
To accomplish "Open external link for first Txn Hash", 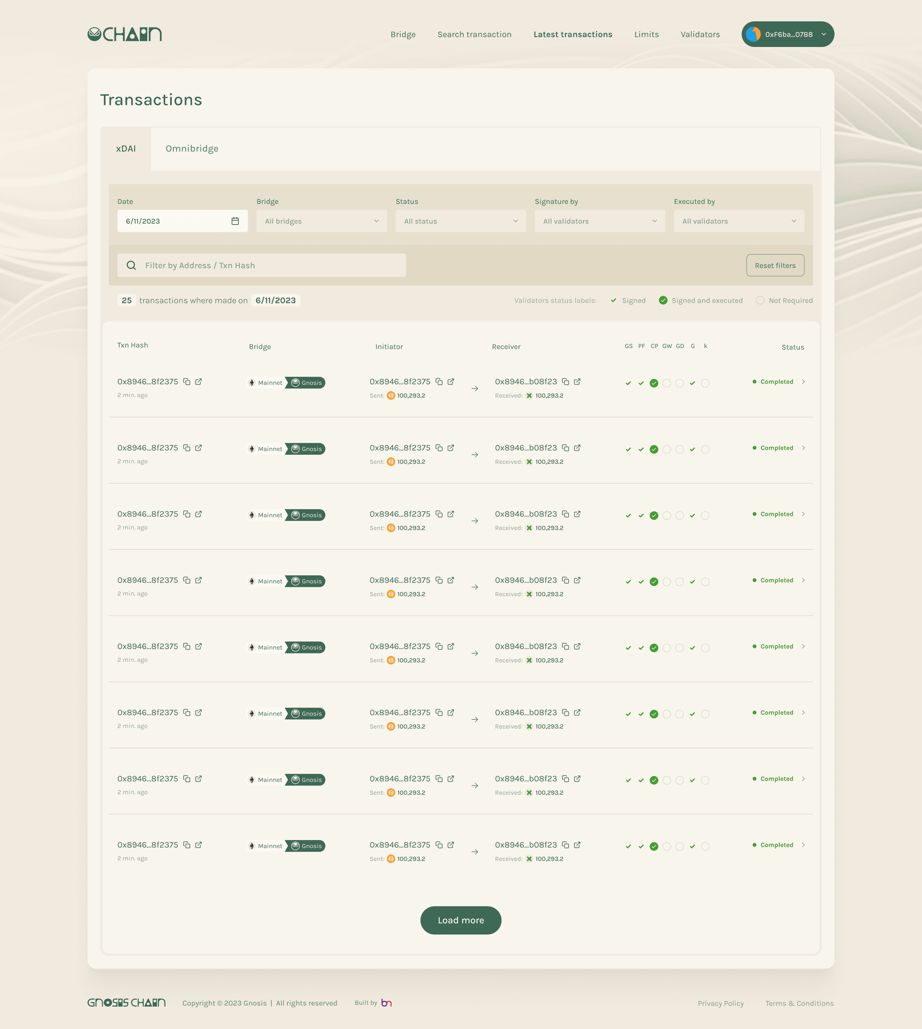I will [x=198, y=381].
